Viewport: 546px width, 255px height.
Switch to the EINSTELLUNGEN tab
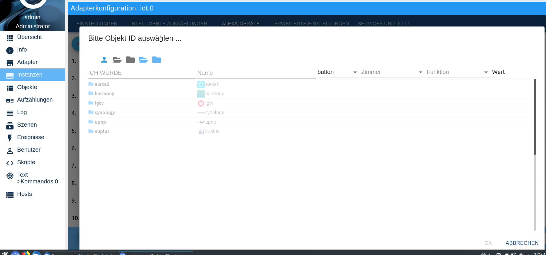[x=97, y=24]
